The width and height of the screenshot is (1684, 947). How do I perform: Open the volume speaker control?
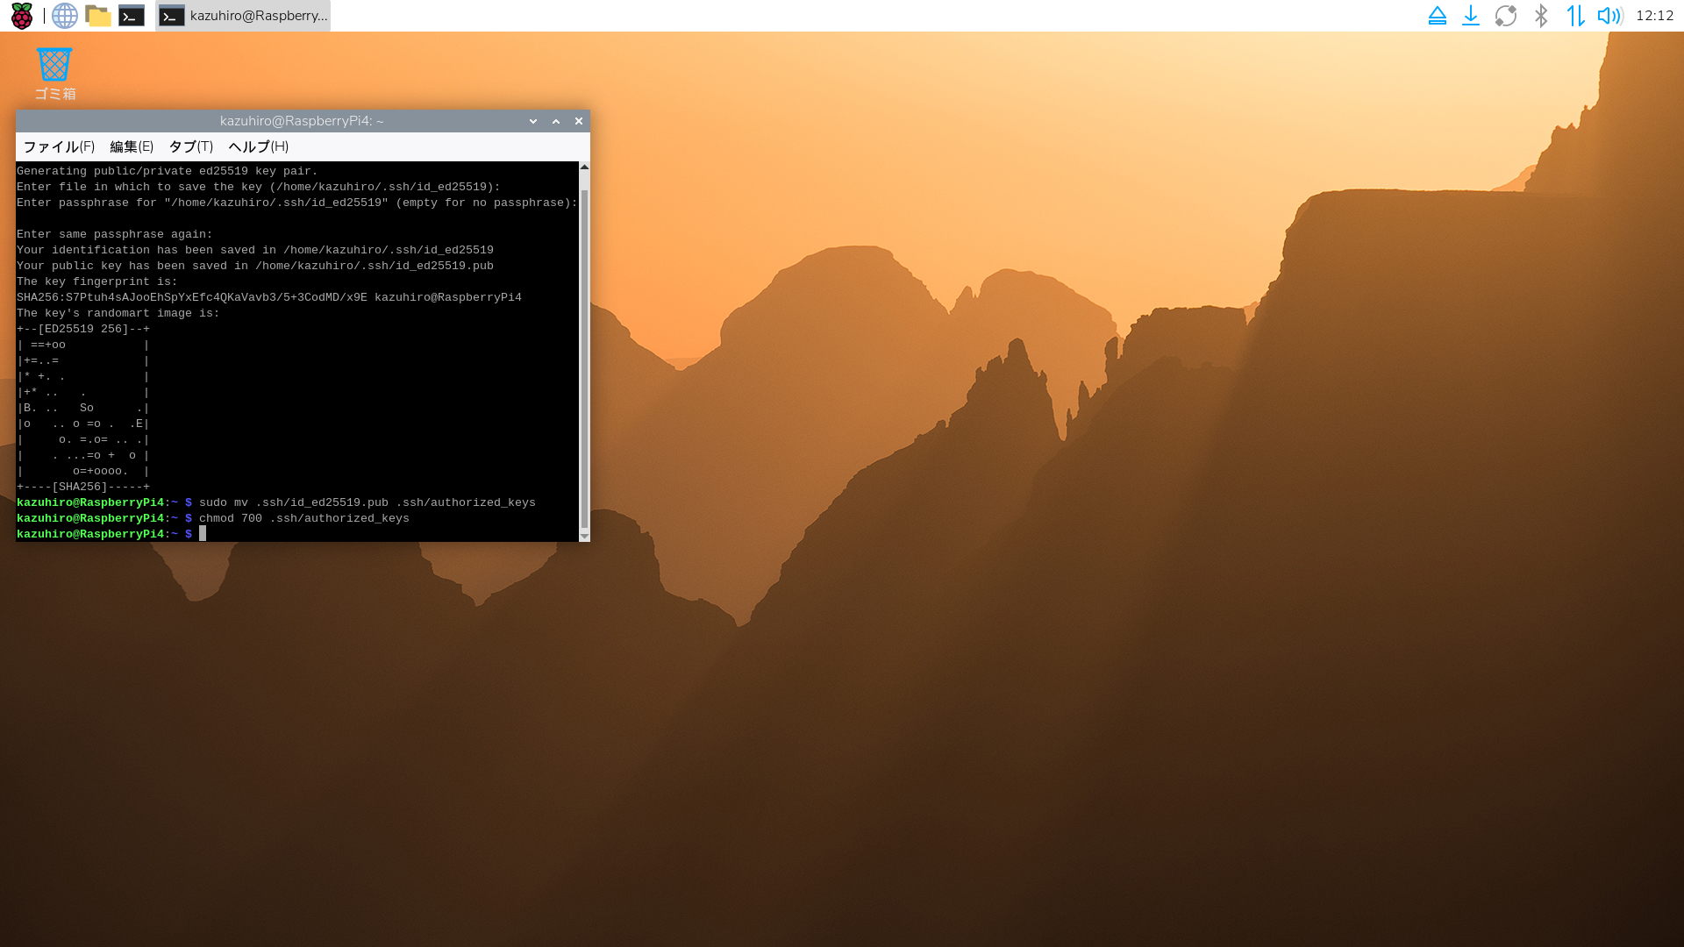(x=1609, y=16)
